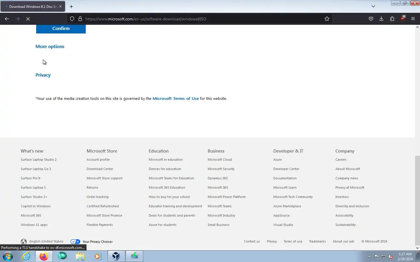420x262 pixels.
Task: Open the Firefox downloads panel
Action: 381,19
